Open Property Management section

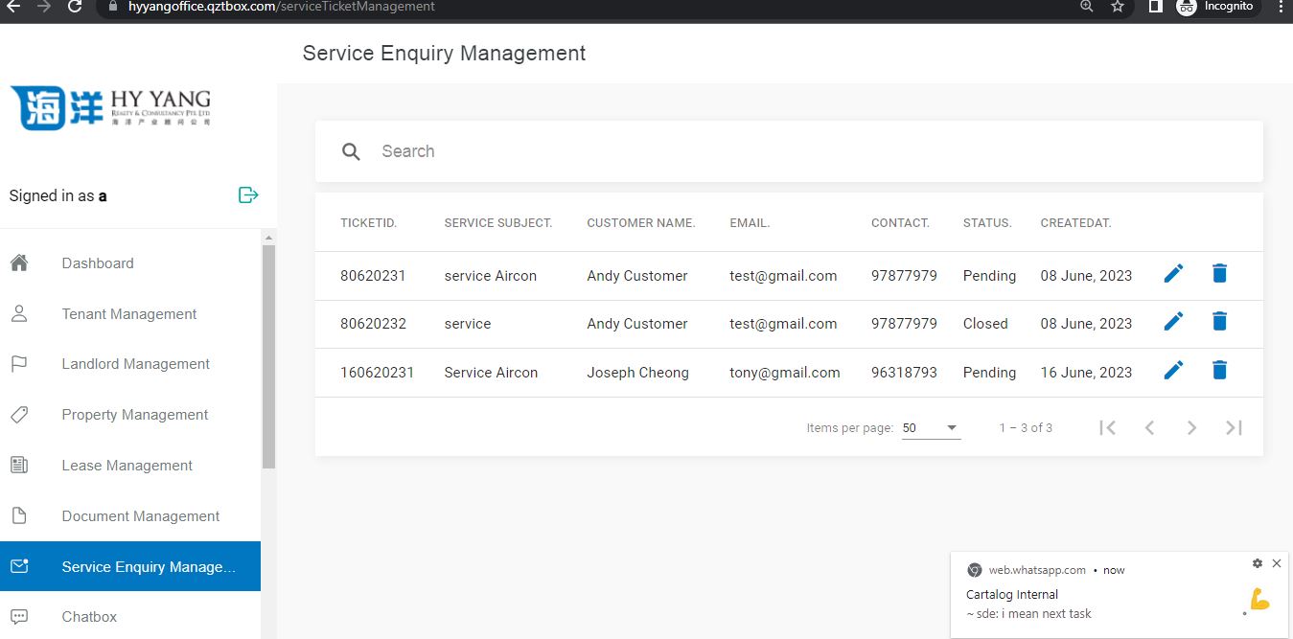[135, 415]
